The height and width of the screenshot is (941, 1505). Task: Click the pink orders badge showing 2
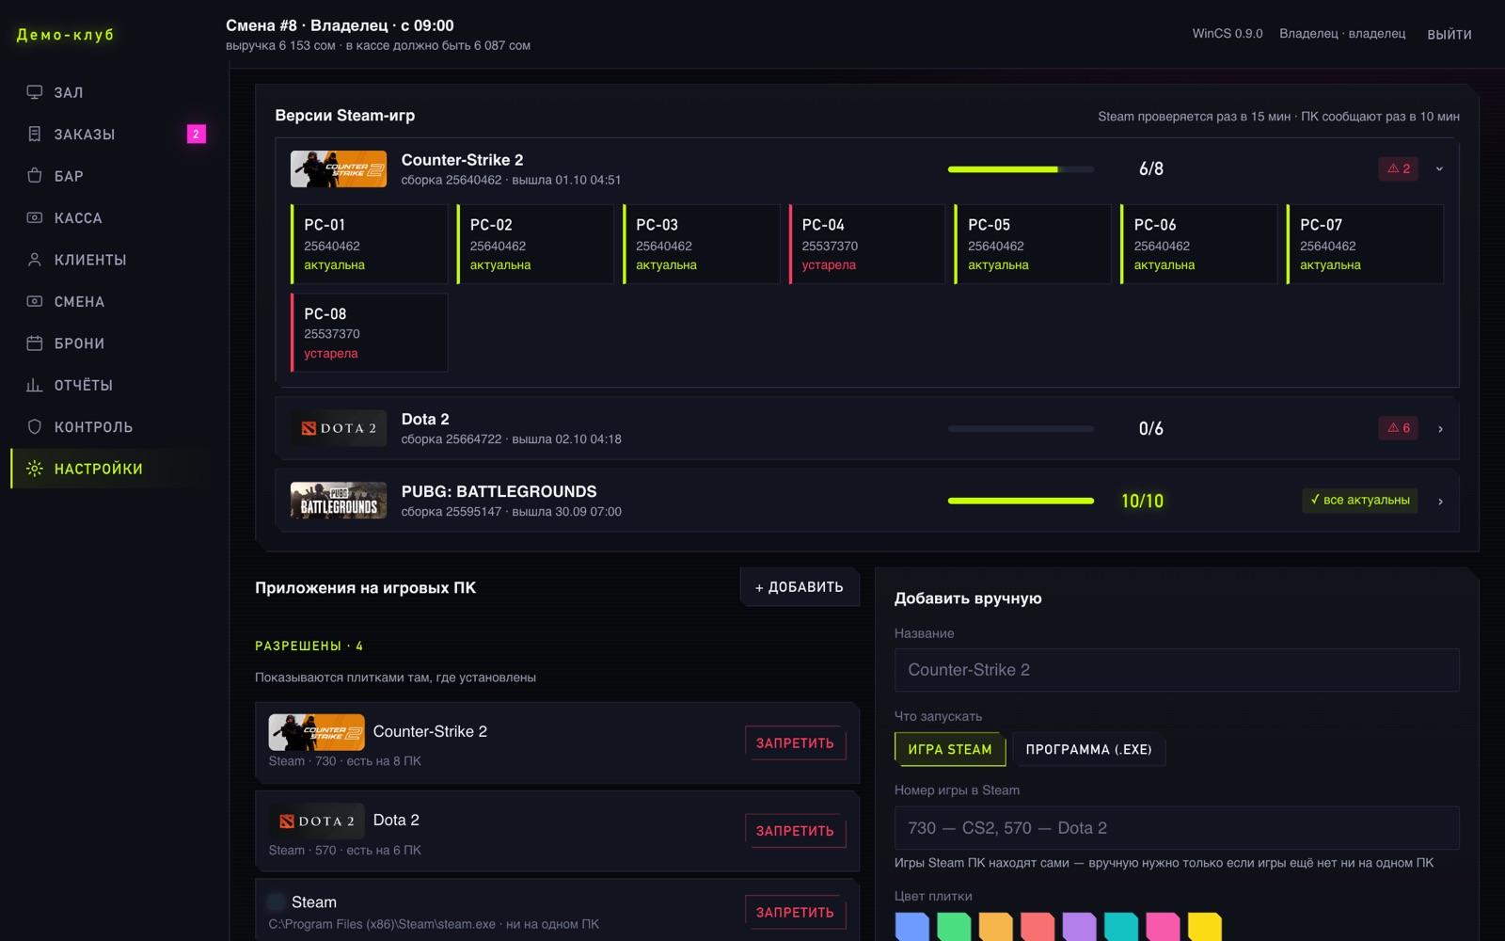pyautogui.click(x=196, y=135)
